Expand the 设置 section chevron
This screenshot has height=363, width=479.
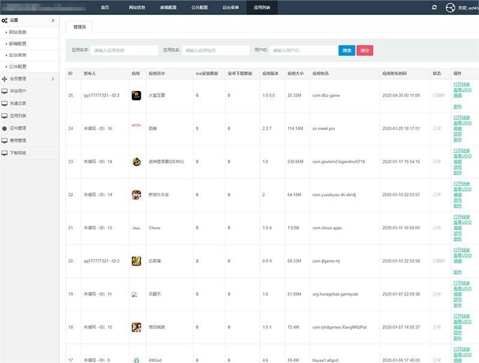click(x=53, y=20)
